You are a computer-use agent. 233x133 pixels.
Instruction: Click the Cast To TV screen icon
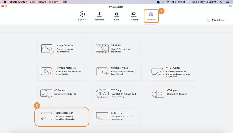point(102,116)
